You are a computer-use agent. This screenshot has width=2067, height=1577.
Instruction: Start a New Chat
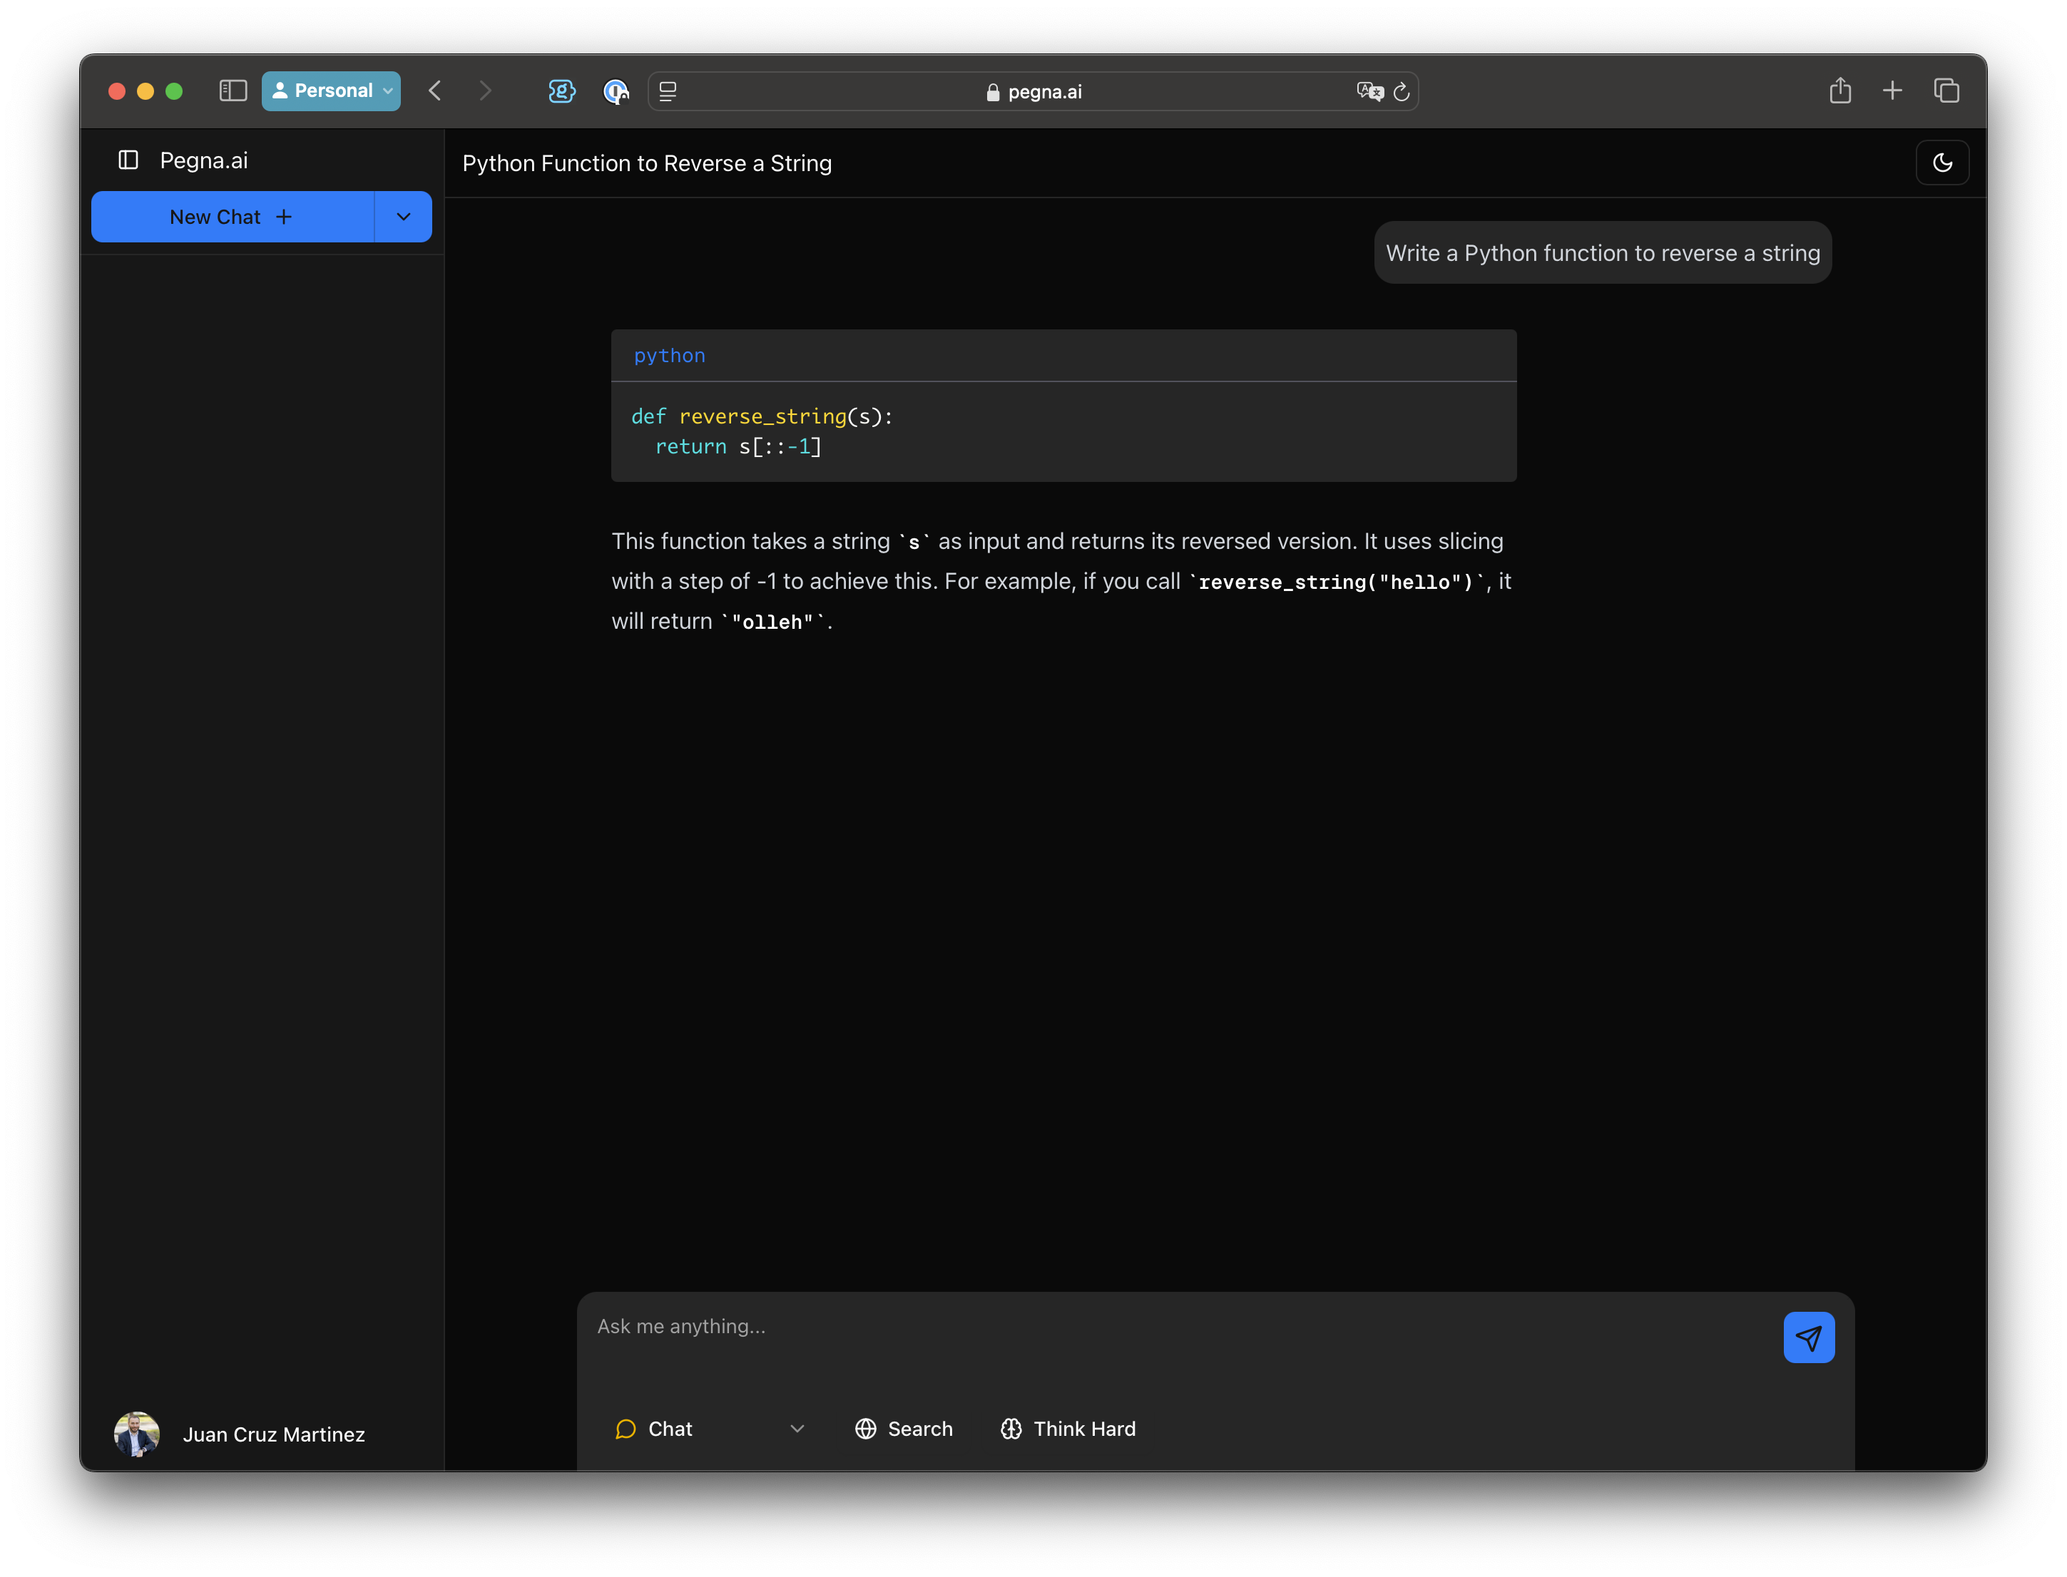point(232,217)
